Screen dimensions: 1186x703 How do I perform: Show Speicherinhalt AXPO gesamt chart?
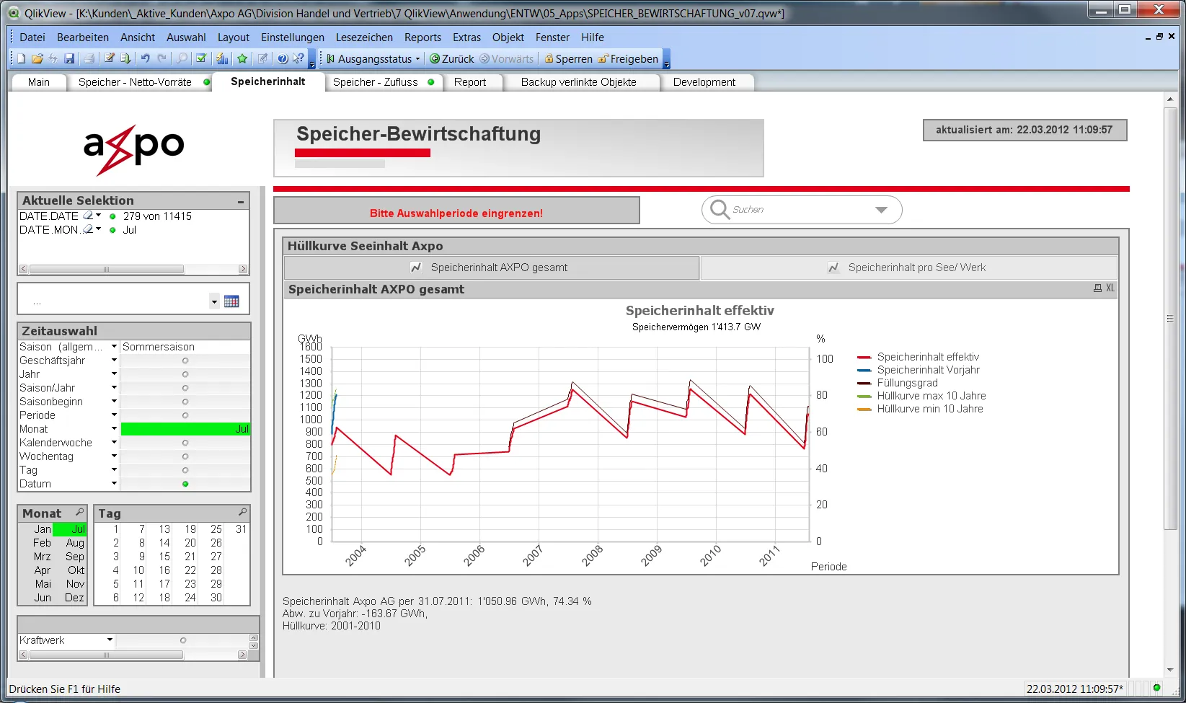click(492, 268)
